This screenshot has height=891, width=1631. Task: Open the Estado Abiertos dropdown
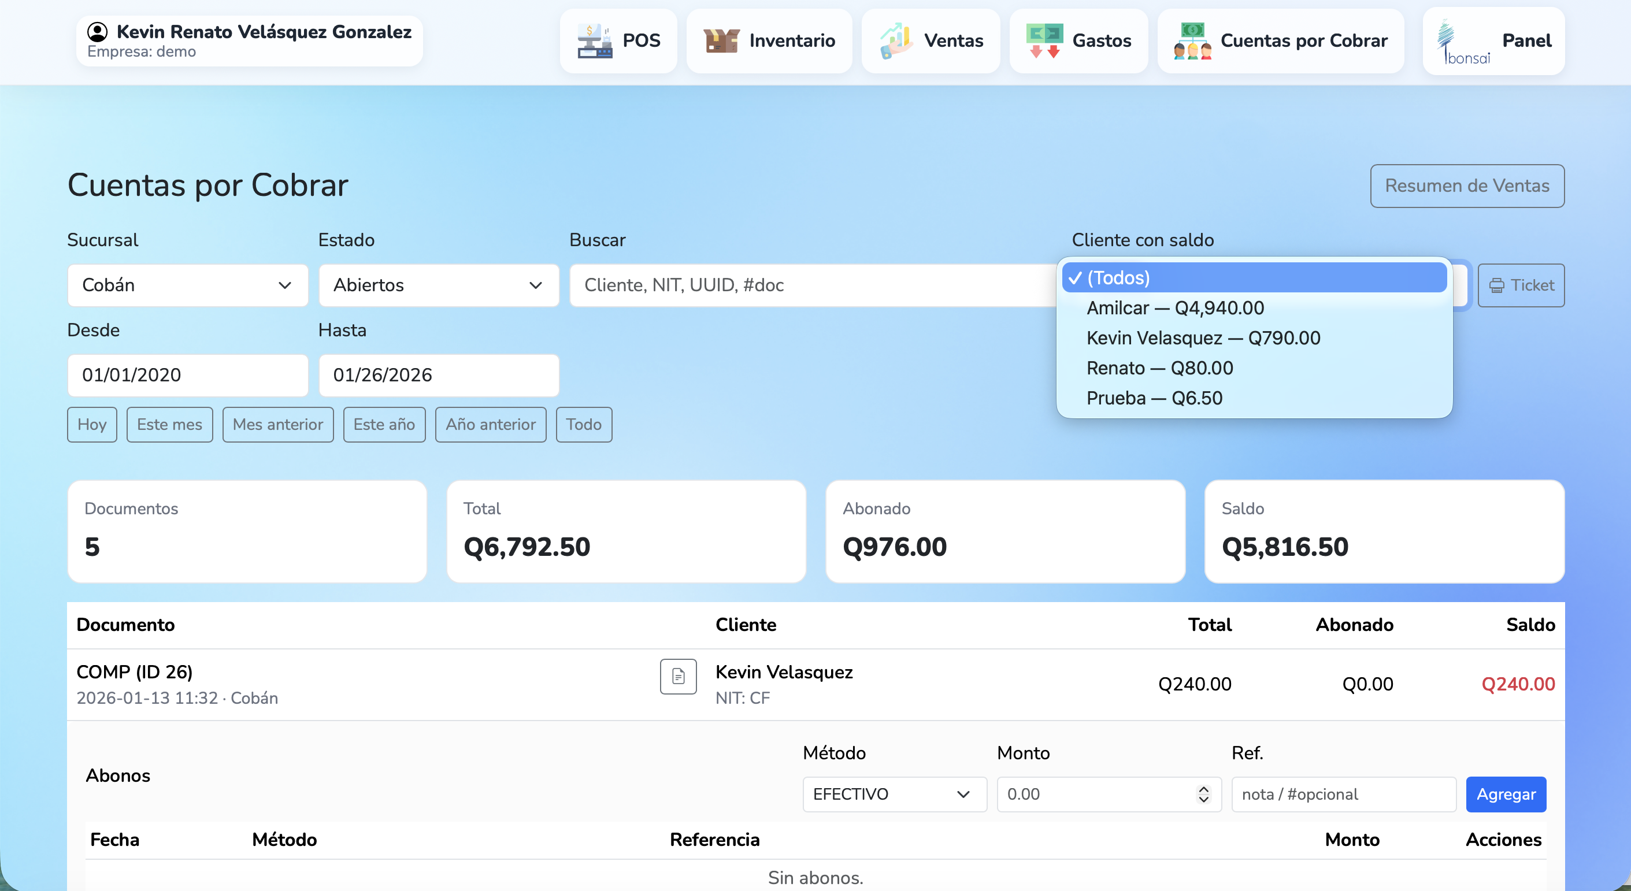point(438,285)
